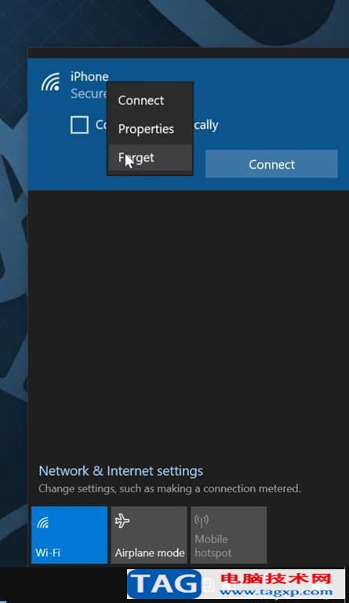The image size is (349, 603).
Task: Click the hotspot antenna icon
Action: tap(202, 521)
